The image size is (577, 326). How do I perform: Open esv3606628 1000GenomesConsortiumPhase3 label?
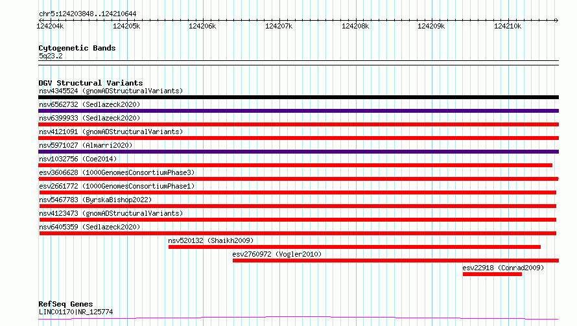click(117, 172)
